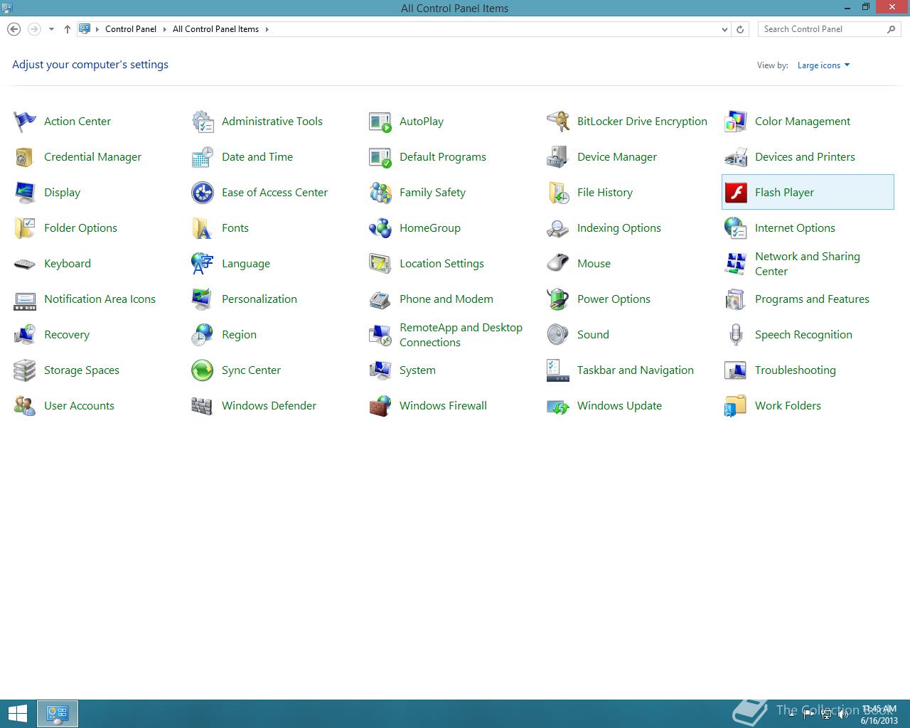Open Notification Area Icons link

[x=100, y=299]
